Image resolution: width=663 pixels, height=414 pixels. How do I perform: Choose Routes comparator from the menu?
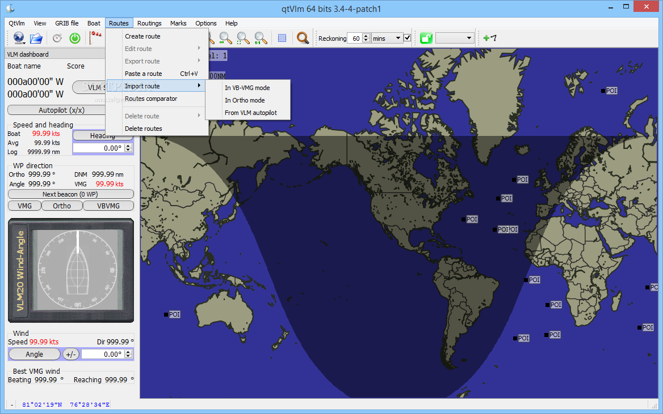156,99
